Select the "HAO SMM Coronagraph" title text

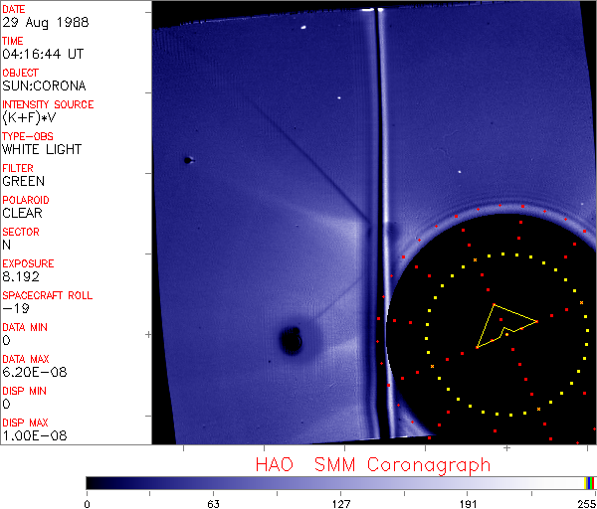click(372, 465)
